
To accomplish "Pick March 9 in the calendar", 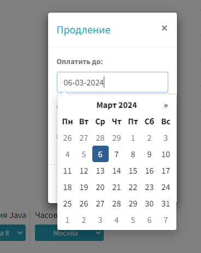I will click(x=149, y=154).
